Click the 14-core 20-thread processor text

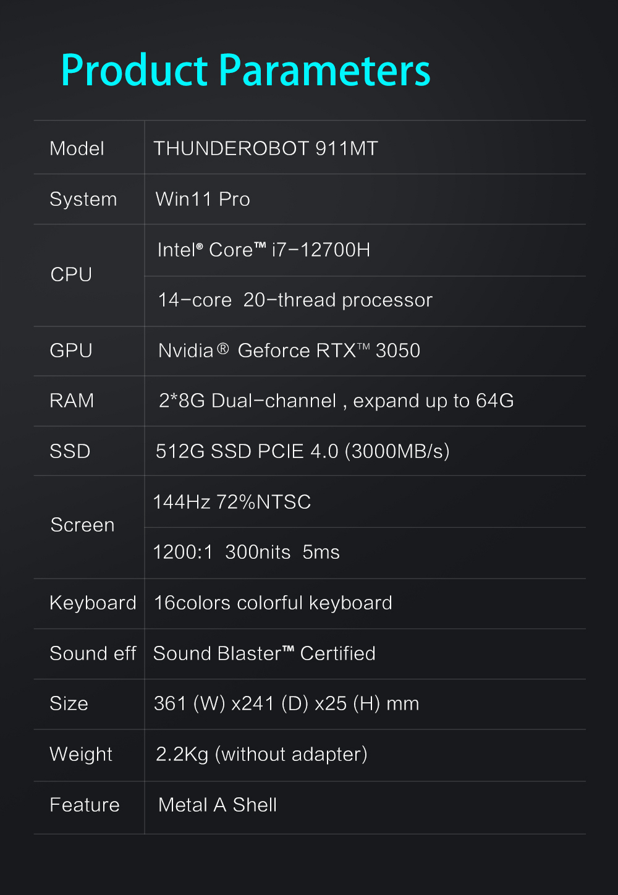pos(295,300)
